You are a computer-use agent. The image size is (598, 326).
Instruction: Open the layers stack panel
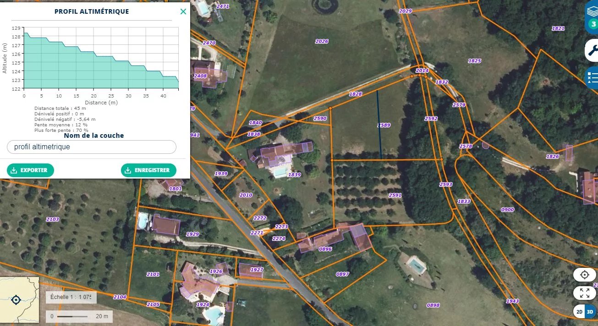pyautogui.click(x=593, y=11)
